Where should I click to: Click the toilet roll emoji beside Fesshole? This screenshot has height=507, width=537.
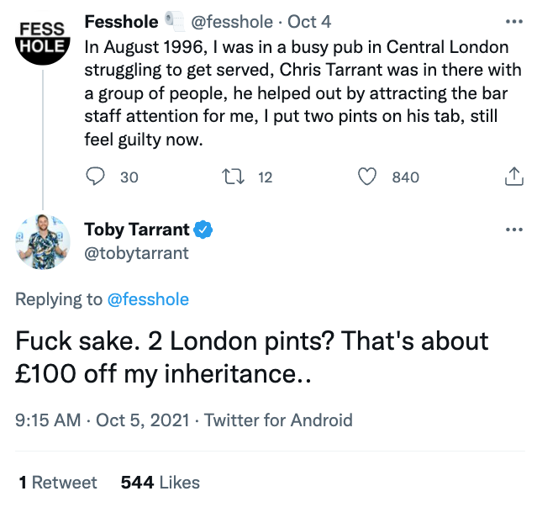[x=175, y=21]
